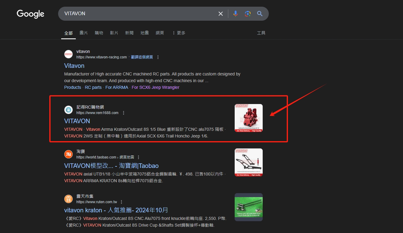The height and width of the screenshot is (233, 403).
Task: Click https://world.taobao.com › 網頁地圖 breadcrumb
Action: click(105, 157)
